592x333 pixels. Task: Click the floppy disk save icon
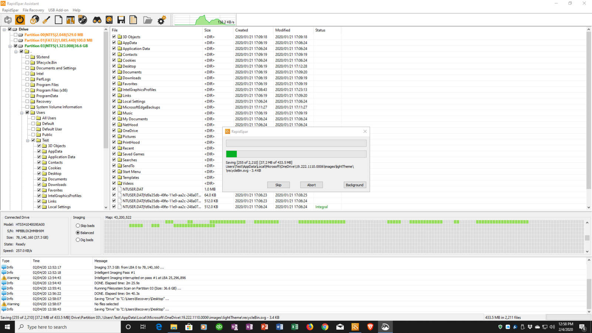tap(121, 20)
